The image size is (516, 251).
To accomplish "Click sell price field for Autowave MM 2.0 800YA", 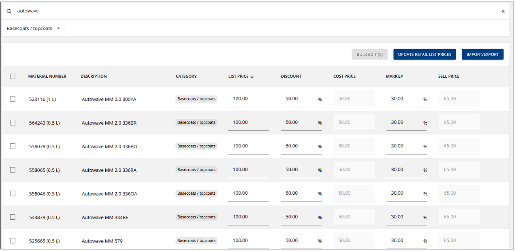I will point(459,99).
